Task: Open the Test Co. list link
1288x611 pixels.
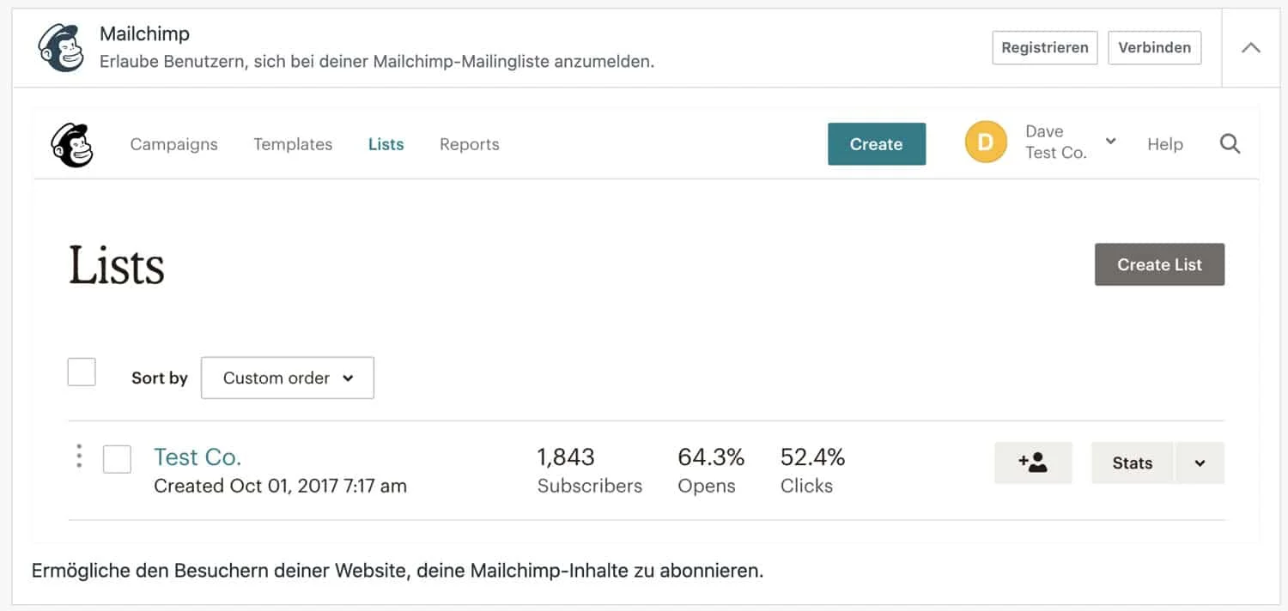Action: point(197,457)
